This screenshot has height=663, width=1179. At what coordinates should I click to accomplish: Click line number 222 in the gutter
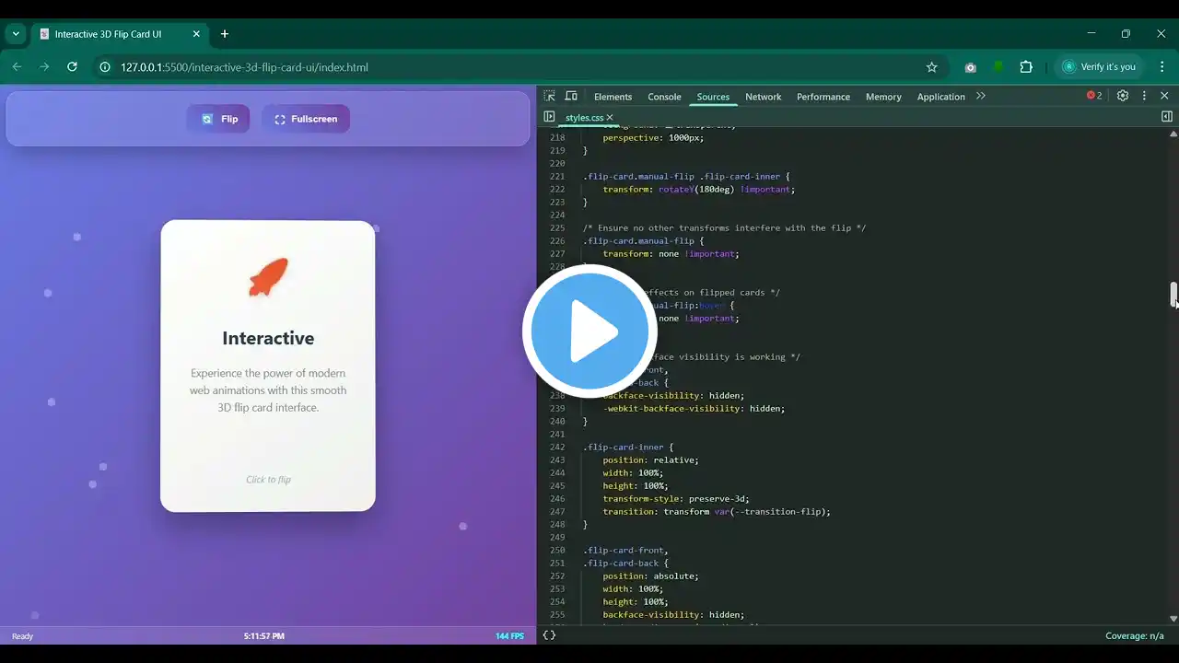556,190
